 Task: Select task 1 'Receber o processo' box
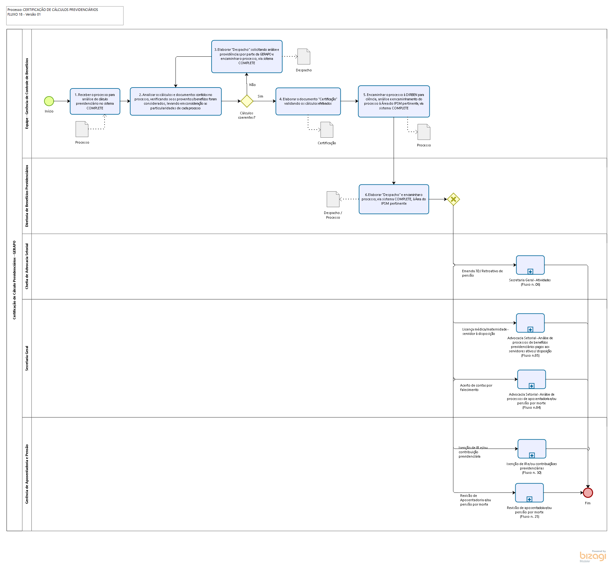click(95, 101)
